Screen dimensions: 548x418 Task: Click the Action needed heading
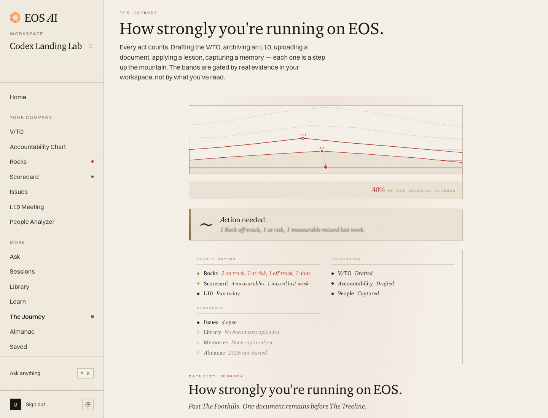tap(244, 220)
